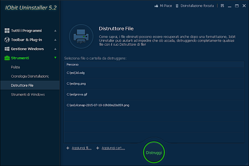Click the Tutti i Programmi grid icon
This screenshot has height=166, width=249.
(7, 30)
